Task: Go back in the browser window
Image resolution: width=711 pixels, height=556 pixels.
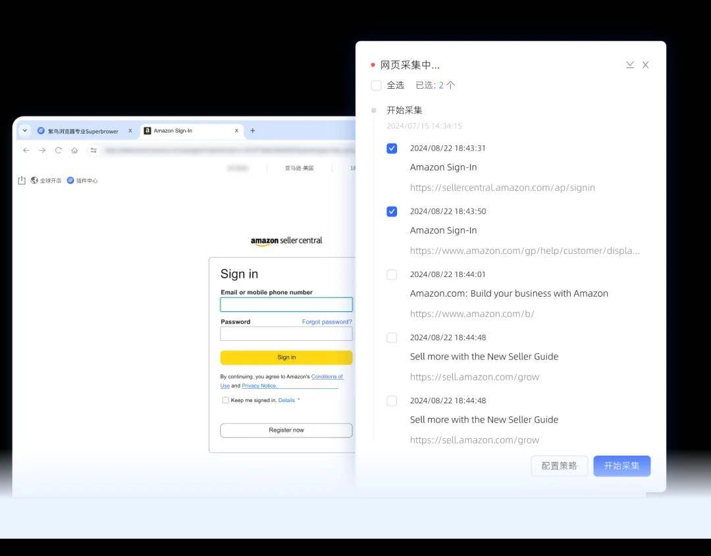Action: pos(26,151)
